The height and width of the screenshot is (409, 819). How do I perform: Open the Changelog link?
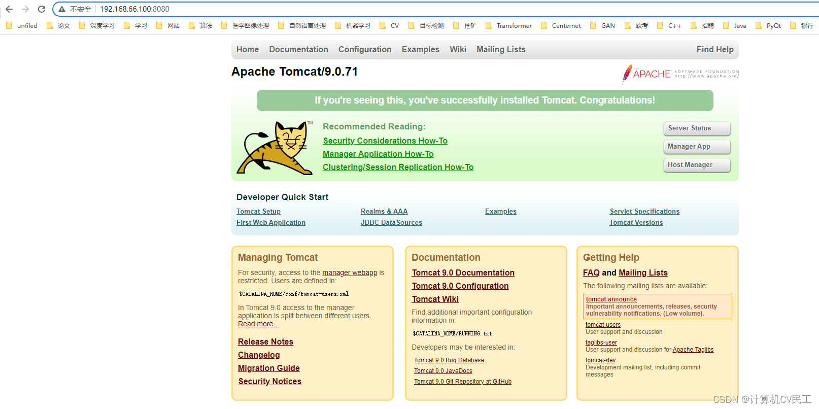(x=259, y=355)
